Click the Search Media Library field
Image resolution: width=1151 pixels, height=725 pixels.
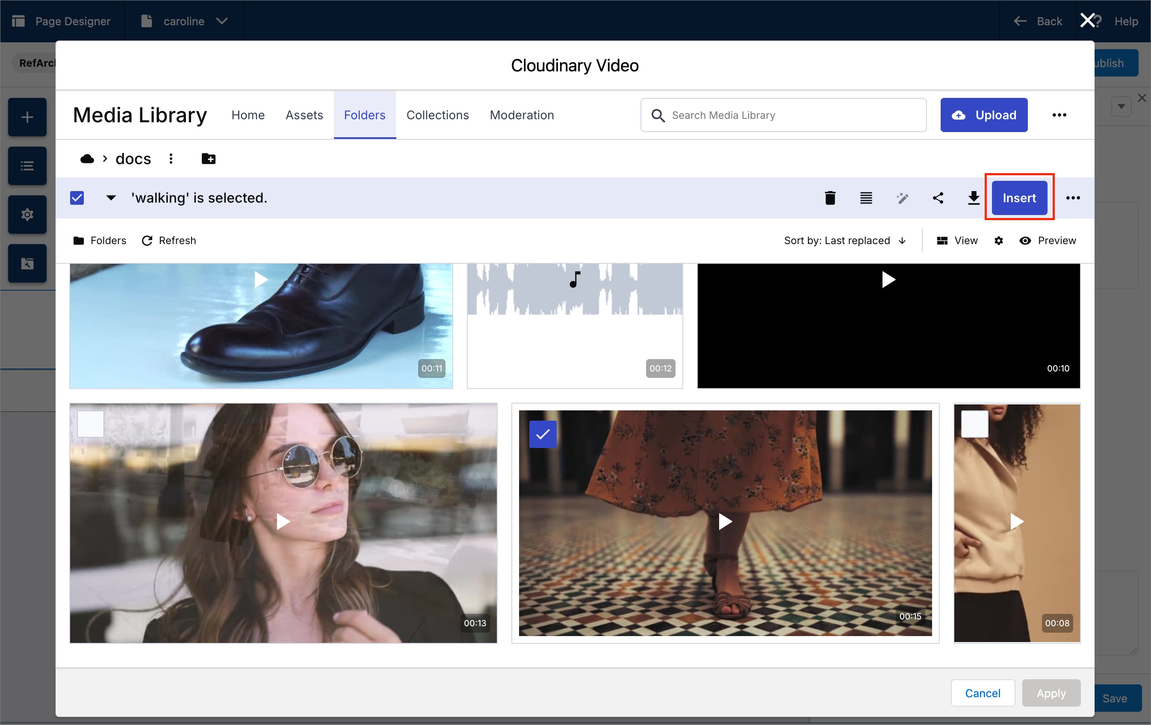(x=783, y=115)
